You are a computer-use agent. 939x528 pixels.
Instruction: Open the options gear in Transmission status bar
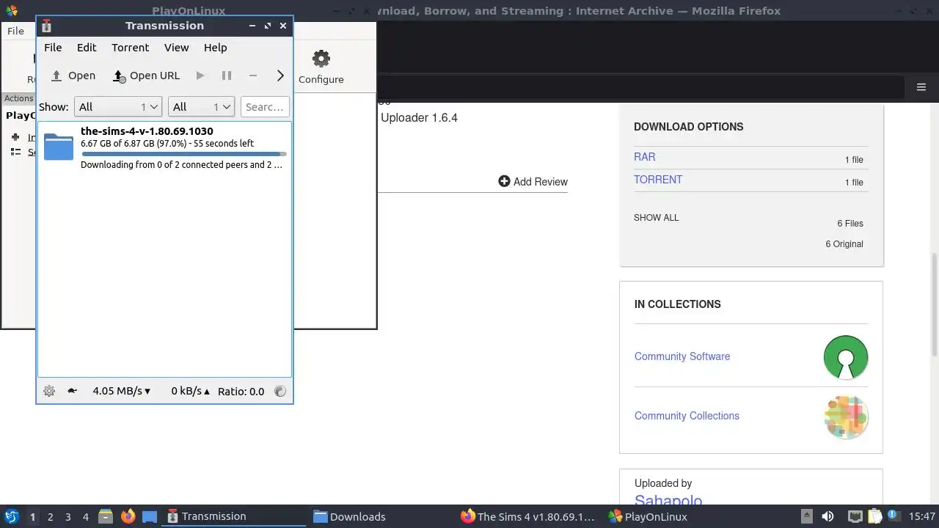[49, 391]
